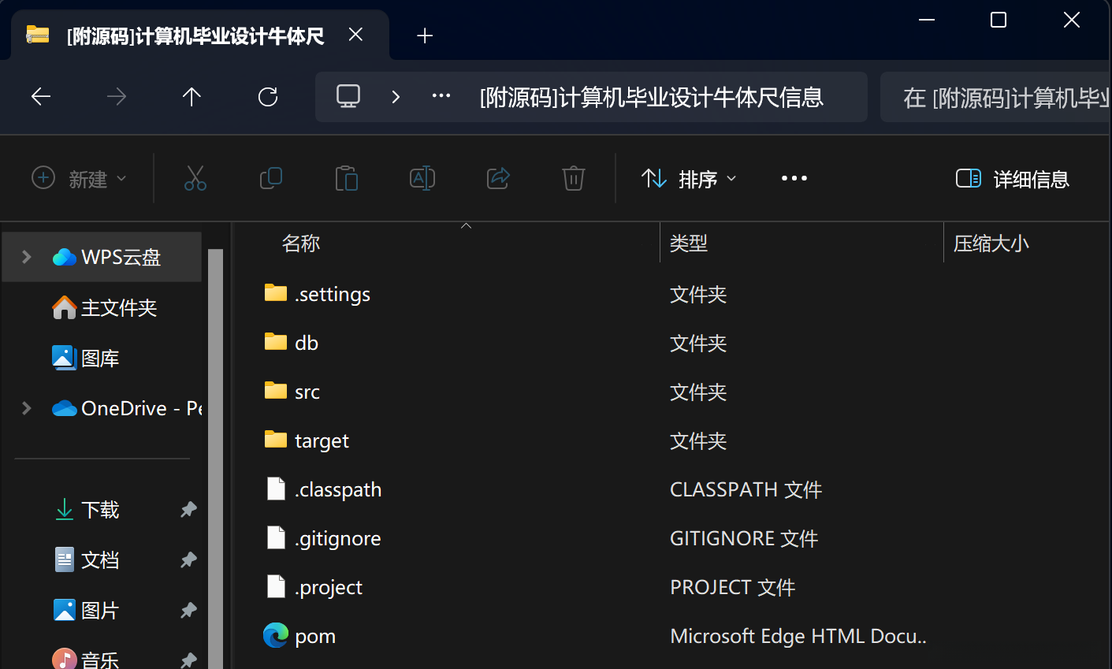Select the pom Edge HTML file
Viewport: 1112px width, 669px height.
coord(299,636)
